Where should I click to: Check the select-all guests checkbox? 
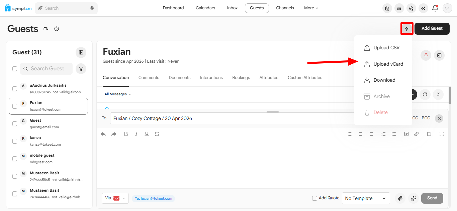coord(15,69)
